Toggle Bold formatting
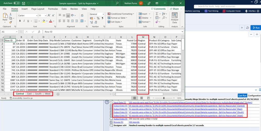The width and height of the screenshot is (261, 131). coord(20,21)
